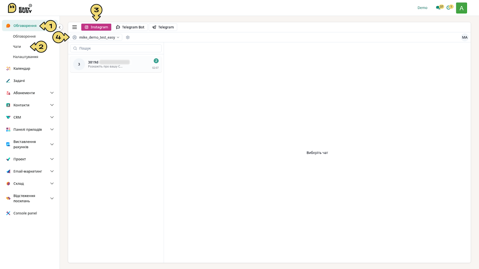Expand the Панелі приладів chevron
Viewport: 479px width, 269px height.
point(52,130)
